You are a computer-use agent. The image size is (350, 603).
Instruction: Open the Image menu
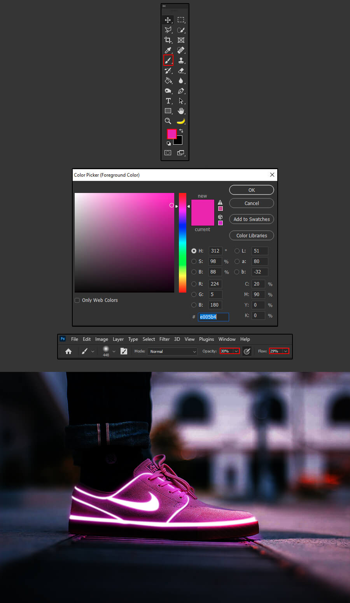[x=101, y=339]
